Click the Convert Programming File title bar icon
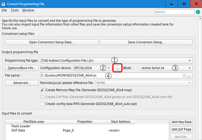Image resolution: width=202 pixels, height=140 pixels. [x=3, y=4]
